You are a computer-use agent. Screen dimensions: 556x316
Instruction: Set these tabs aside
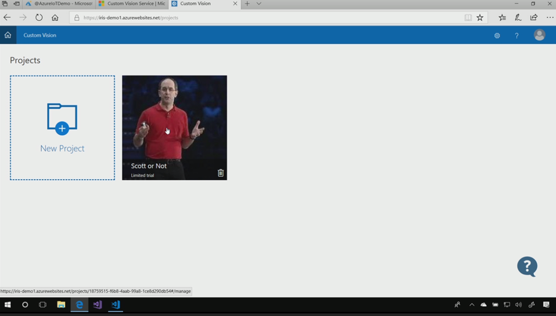click(x=17, y=4)
